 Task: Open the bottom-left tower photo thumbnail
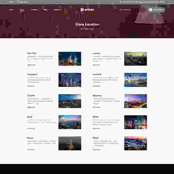[x=70, y=143]
